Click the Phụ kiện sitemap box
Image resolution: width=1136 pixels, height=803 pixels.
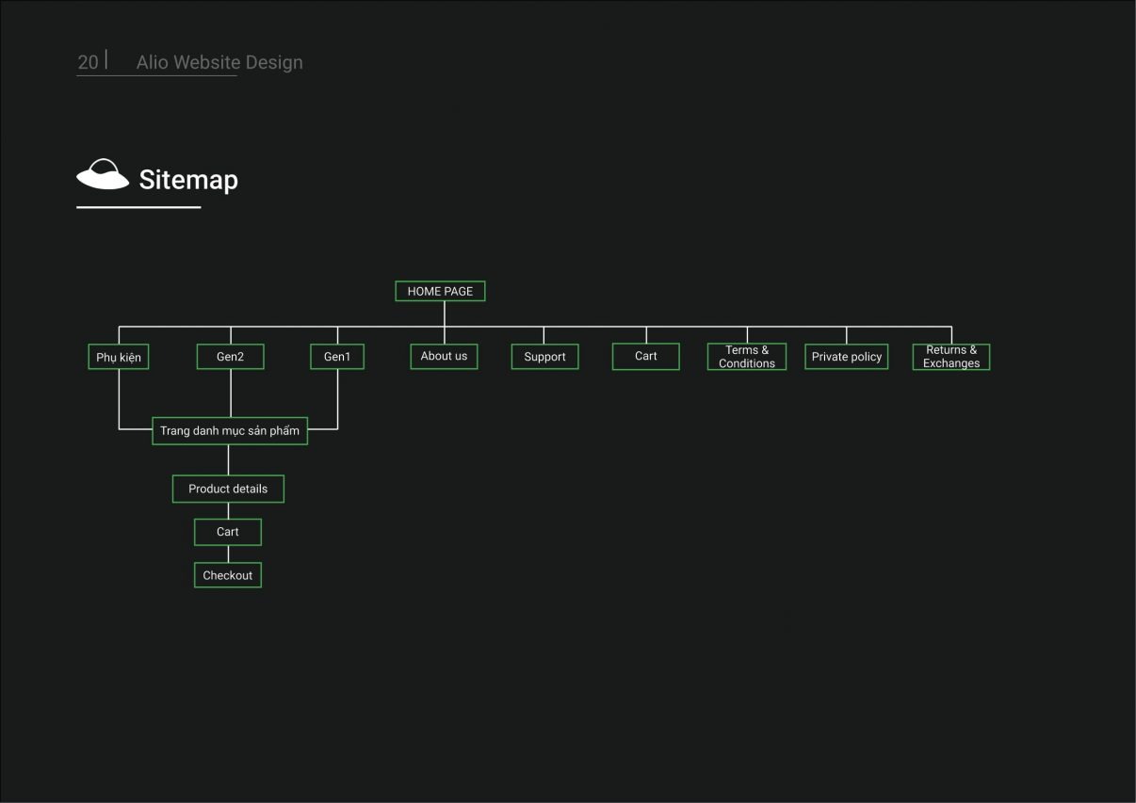(x=119, y=357)
